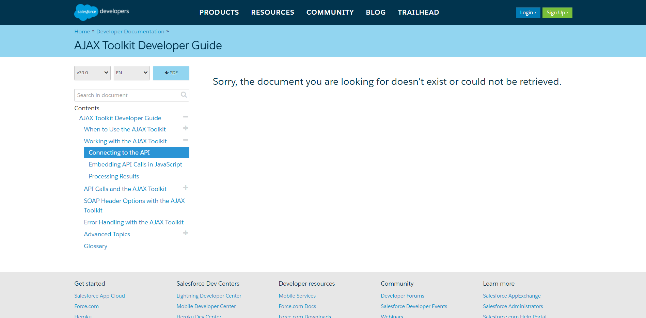
Task: Visit Salesforce App Cloud footer link
Action: click(x=99, y=296)
